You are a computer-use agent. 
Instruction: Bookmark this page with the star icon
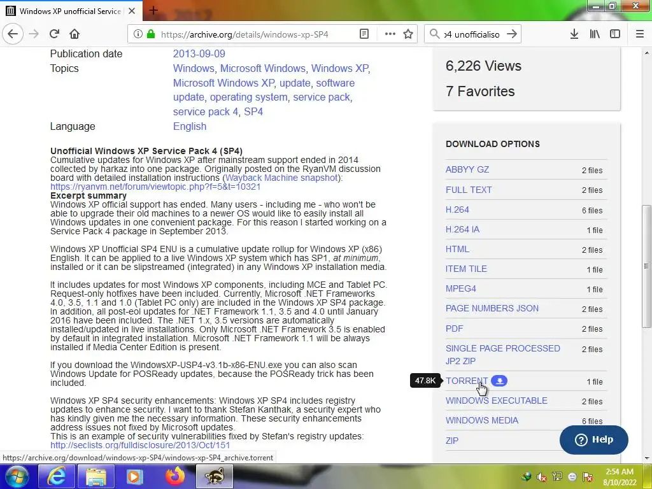pos(408,34)
